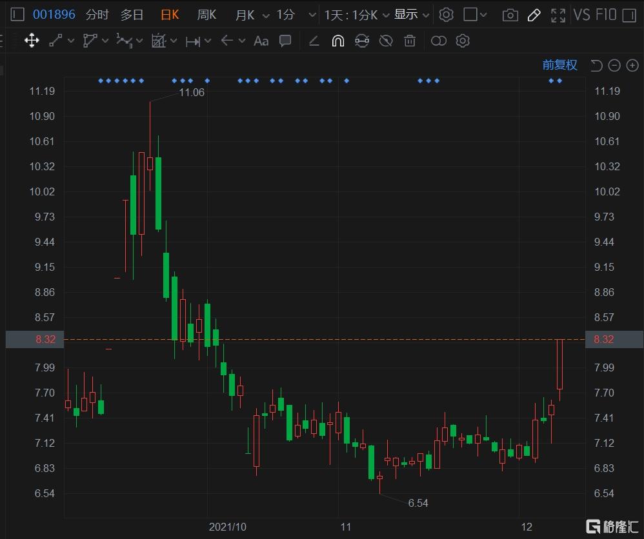
Task: Select the wave pattern drawing tool
Action: tap(124, 41)
